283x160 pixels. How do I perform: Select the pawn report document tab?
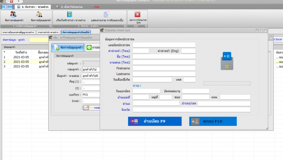coord(48,32)
